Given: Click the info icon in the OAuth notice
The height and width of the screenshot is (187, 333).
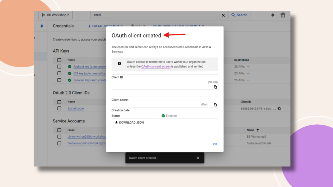Looking at the screenshot, I should click(x=119, y=64).
